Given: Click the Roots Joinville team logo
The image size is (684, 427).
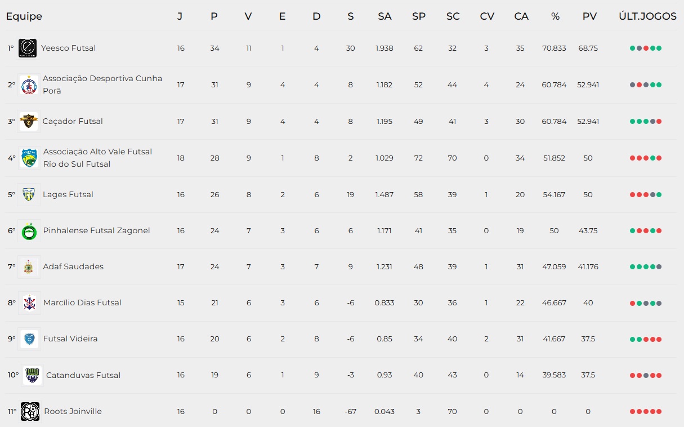Looking at the screenshot, I should tap(30, 411).
